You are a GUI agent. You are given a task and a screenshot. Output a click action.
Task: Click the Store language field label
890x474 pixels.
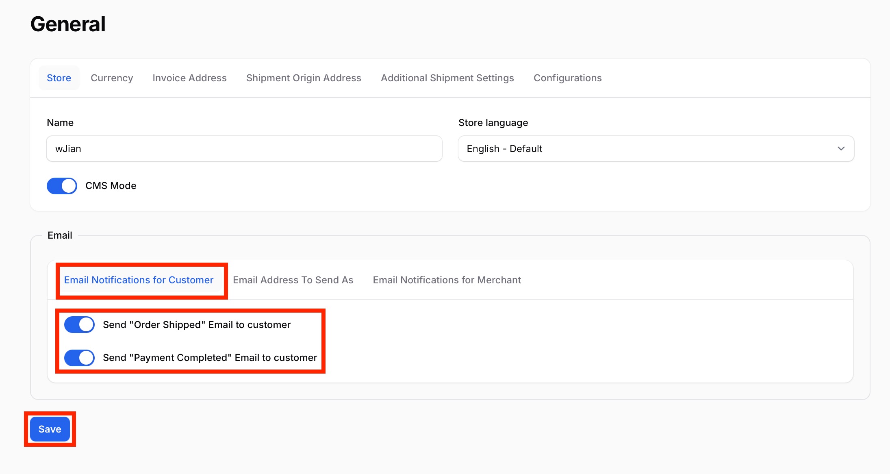493,123
